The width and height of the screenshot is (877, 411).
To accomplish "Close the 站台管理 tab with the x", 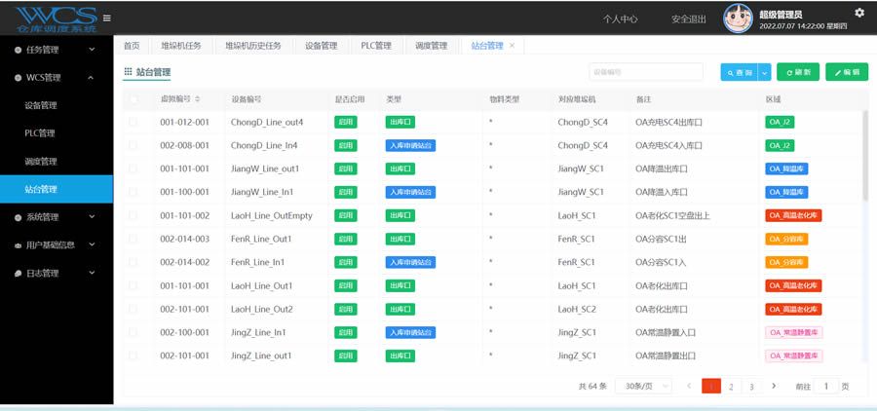I will tap(512, 46).
